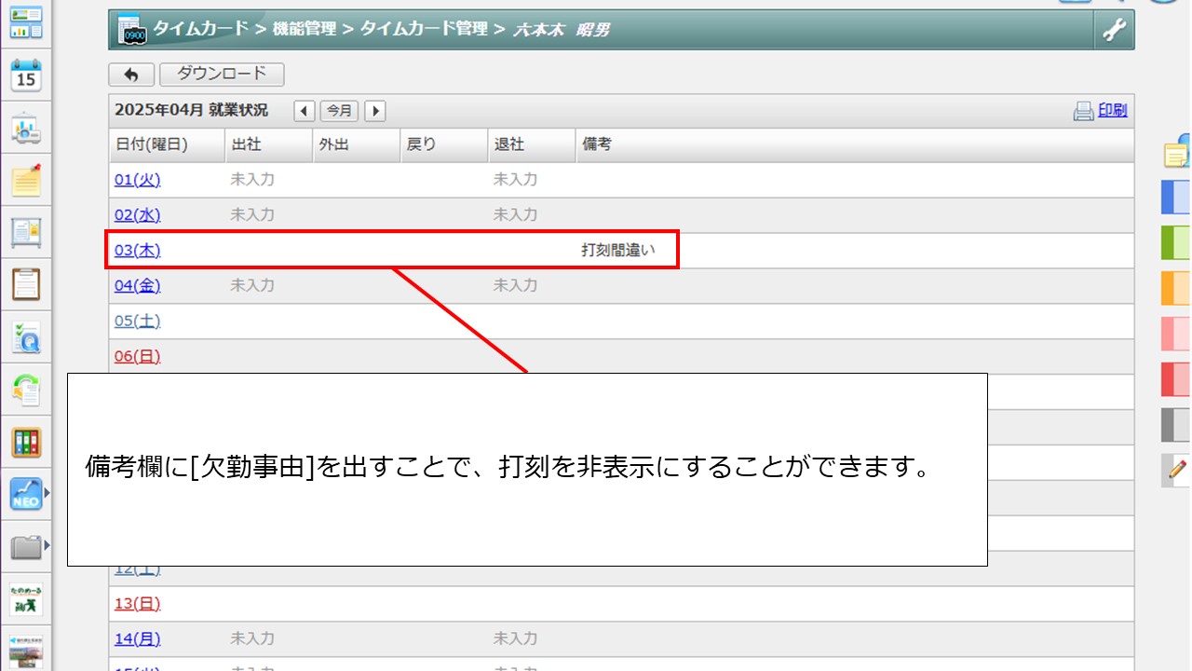Click the printer icon beside 印刷
This screenshot has height=671, width=1192.
[x=1083, y=111]
